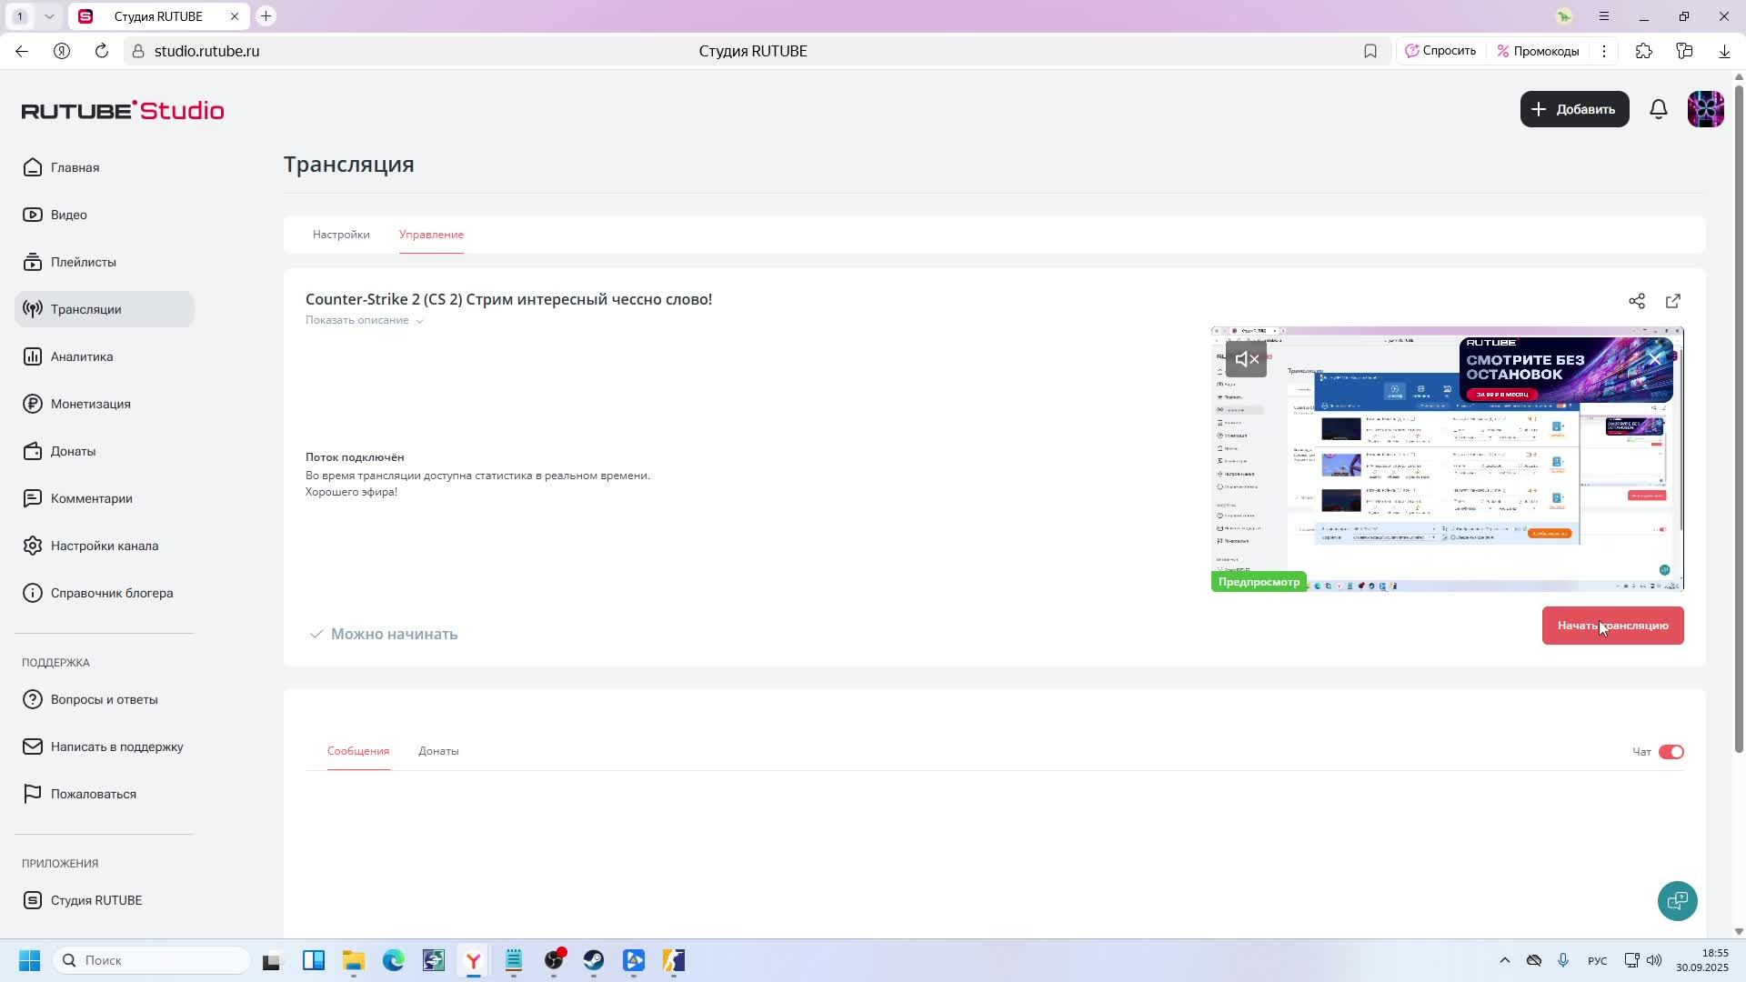Go to Analytics in sidebar
This screenshot has height=982, width=1746.
pos(82,356)
